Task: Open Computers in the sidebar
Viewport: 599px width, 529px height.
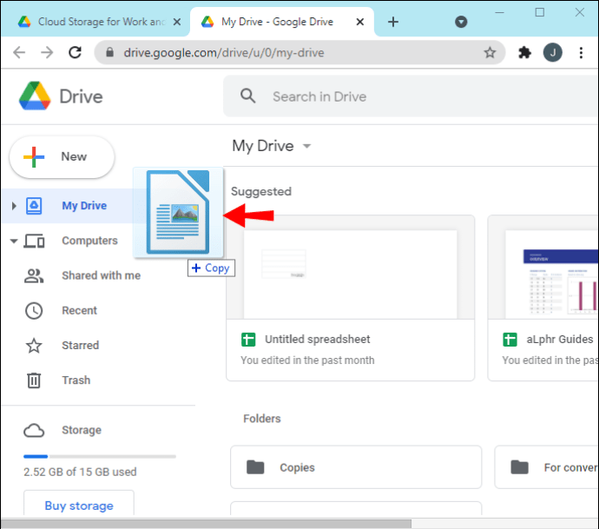Action: pos(89,241)
